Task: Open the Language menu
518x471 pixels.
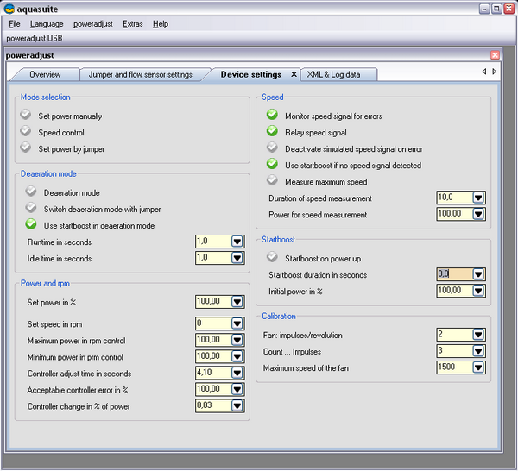Action: (47, 24)
